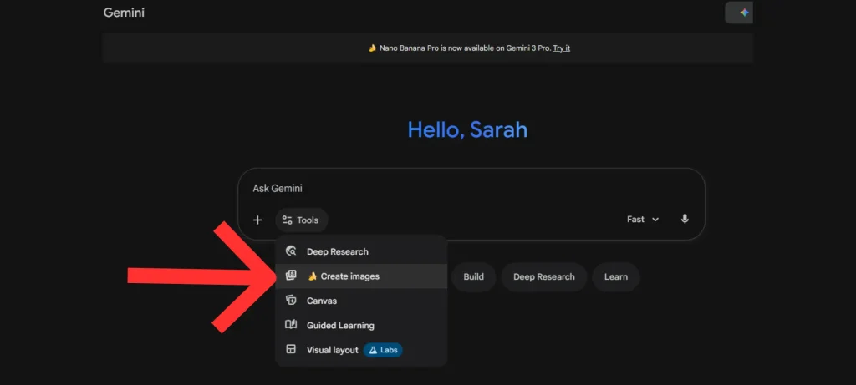Click the Build suggestion chip
Image resolution: width=856 pixels, height=385 pixels.
click(x=473, y=276)
